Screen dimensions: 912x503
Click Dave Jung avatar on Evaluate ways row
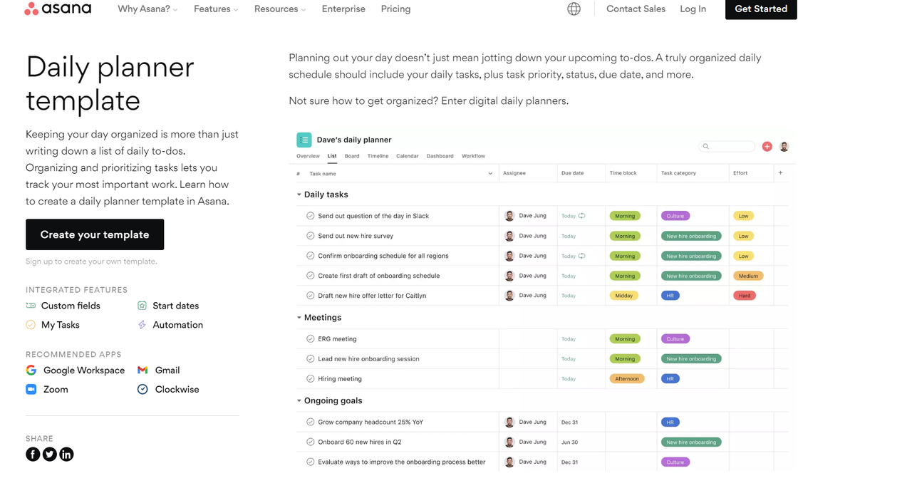click(509, 462)
